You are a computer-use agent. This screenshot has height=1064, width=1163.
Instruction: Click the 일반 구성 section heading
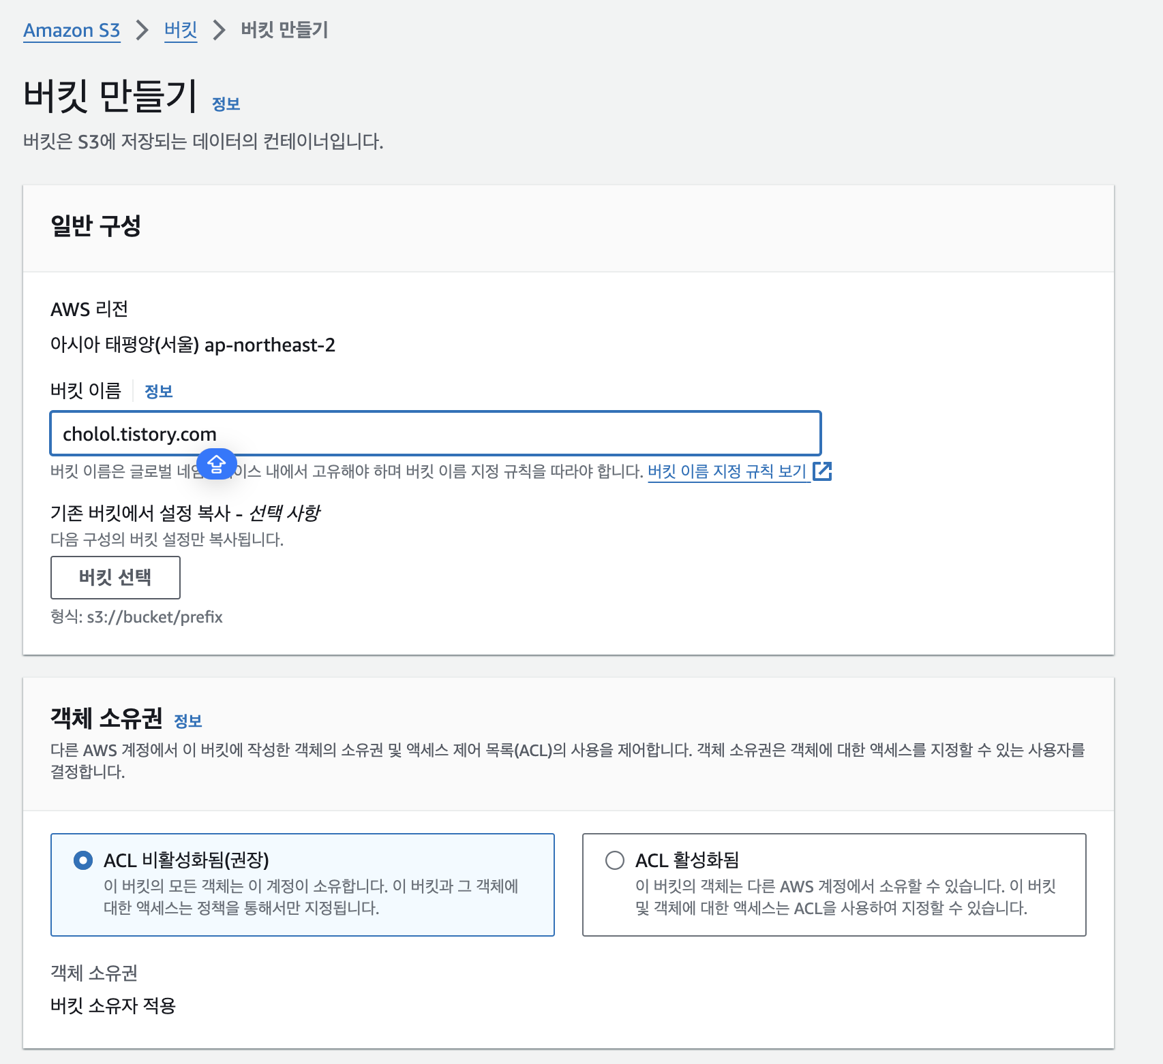pyautogui.click(x=95, y=225)
